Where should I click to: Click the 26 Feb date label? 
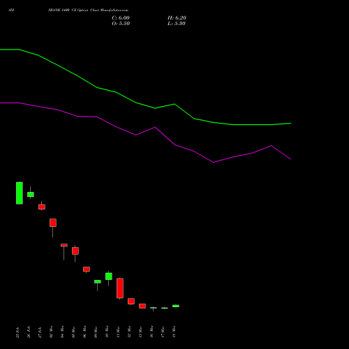(x=29, y=332)
